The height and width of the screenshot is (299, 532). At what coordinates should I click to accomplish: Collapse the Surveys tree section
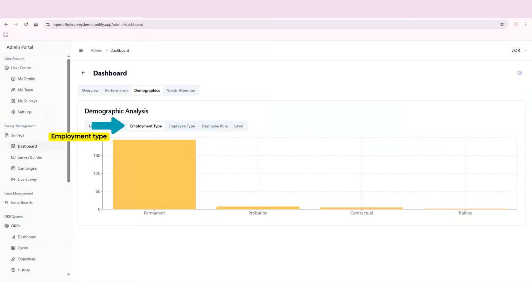click(x=17, y=135)
